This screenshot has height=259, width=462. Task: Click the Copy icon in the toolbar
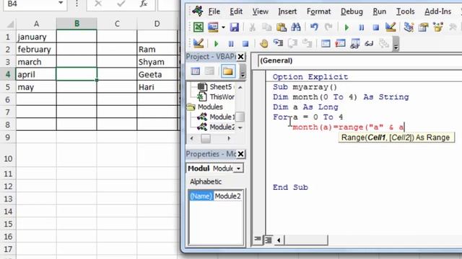pos(266,27)
